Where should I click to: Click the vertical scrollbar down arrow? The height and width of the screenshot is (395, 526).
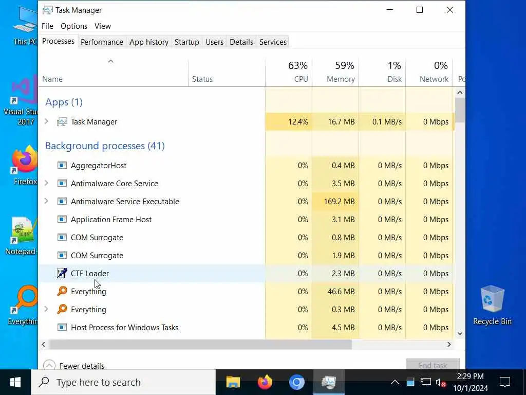click(x=460, y=333)
